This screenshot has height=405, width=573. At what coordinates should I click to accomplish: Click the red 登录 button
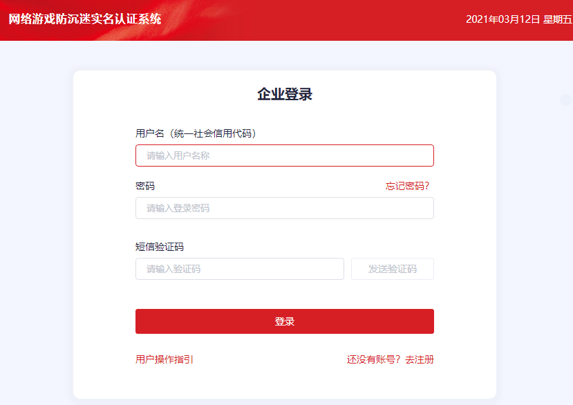click(x=284, y=321)
